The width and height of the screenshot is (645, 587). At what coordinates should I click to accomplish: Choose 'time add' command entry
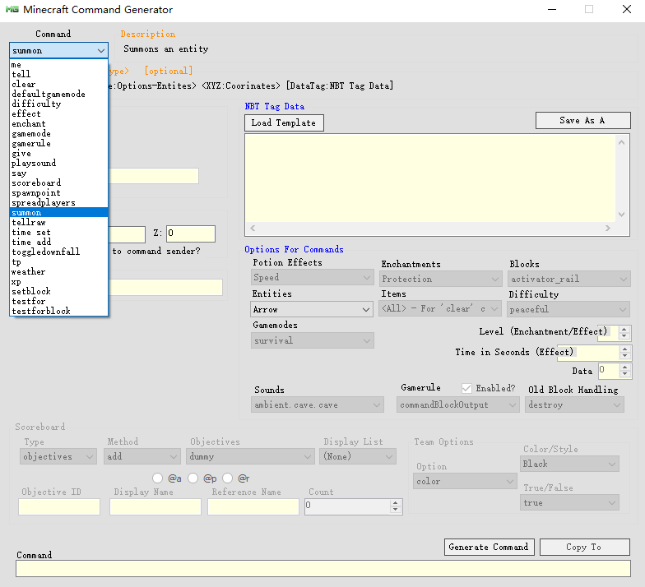coord(59,242)
